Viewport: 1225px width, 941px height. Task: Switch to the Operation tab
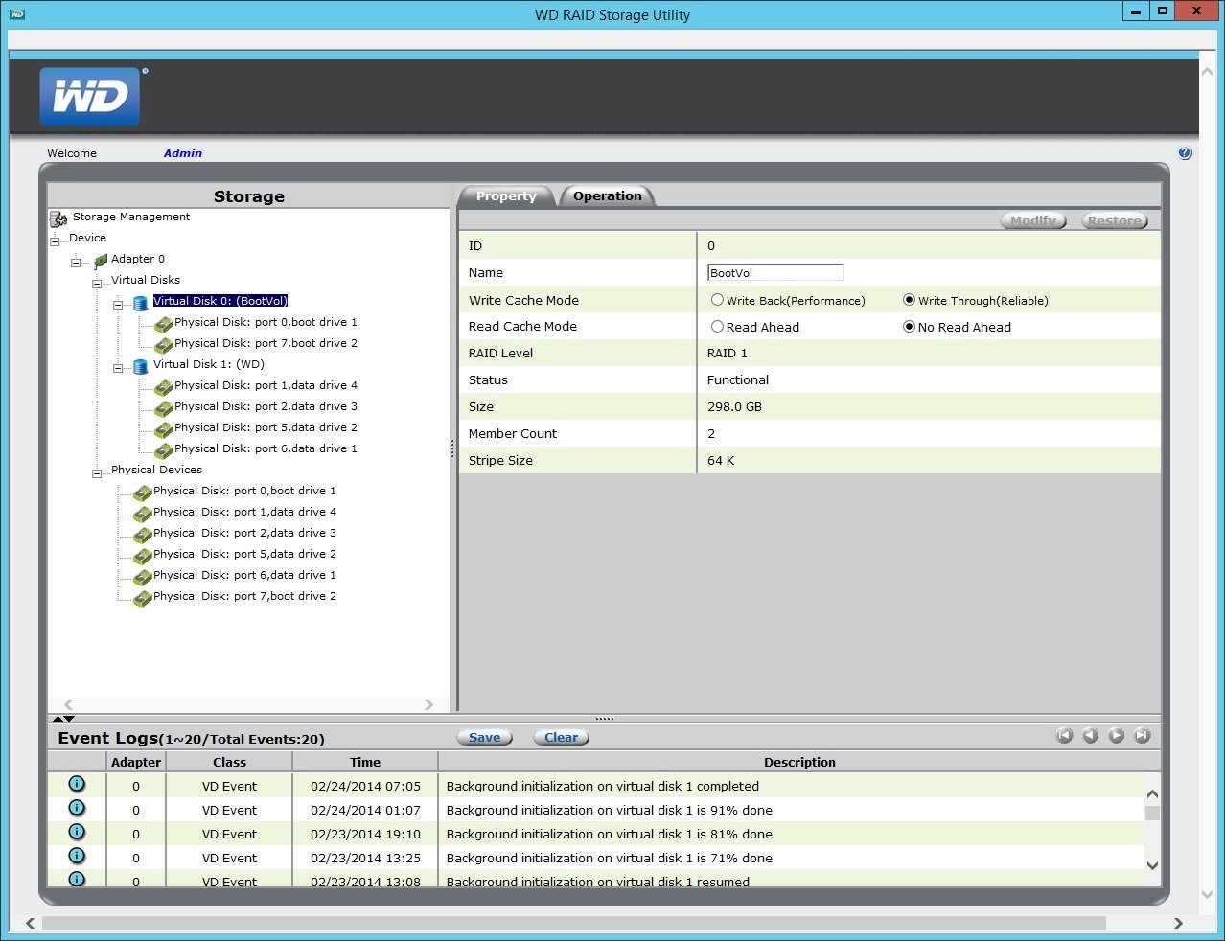[608, 196]
